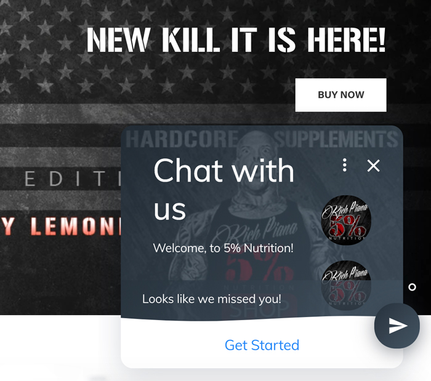The height and width of the screenshot is (381, 431).
Task: Open the Looks like we missed you! message
Action: coord(212,299)
